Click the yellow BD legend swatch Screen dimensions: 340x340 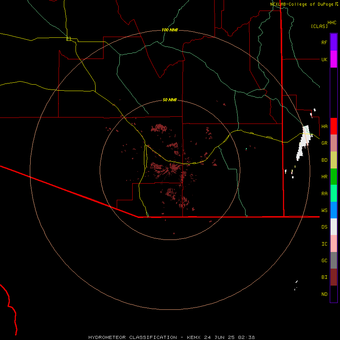334,160
